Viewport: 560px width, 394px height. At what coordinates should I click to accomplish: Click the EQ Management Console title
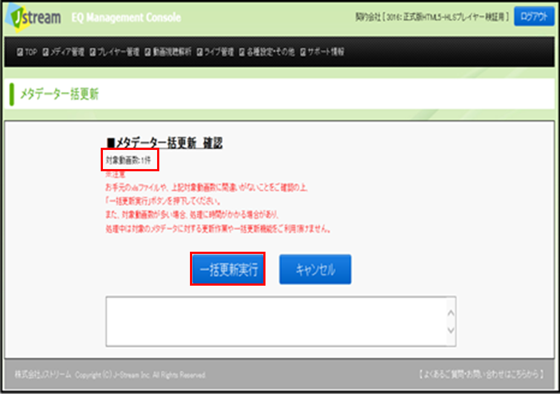(x=126, y=18)
